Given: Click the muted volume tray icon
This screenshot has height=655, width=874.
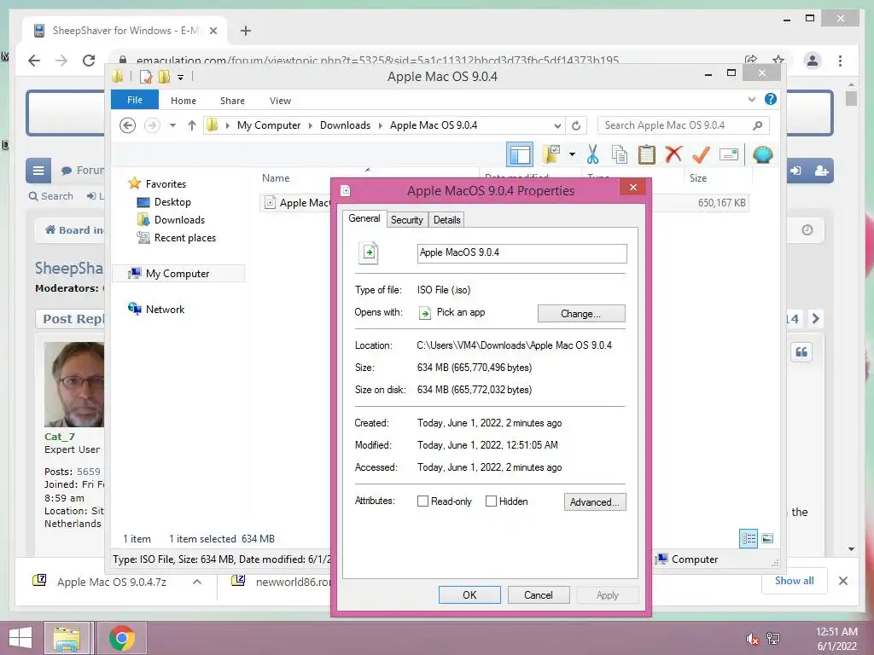Looking at the screenshot, I should 752,639.
